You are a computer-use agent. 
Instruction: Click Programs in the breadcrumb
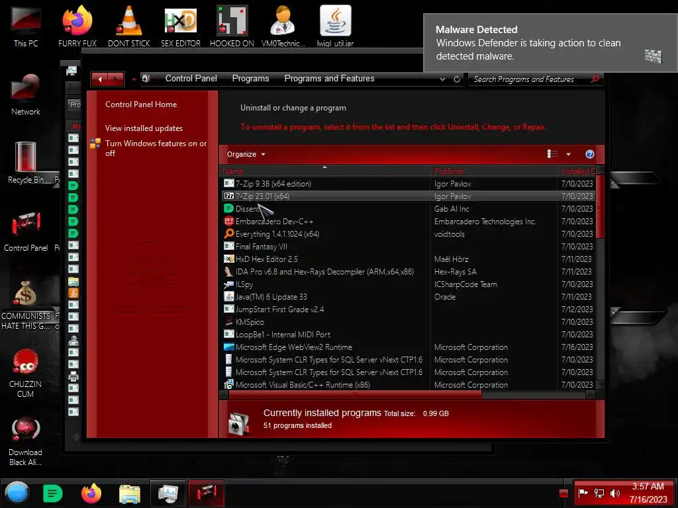250,78
